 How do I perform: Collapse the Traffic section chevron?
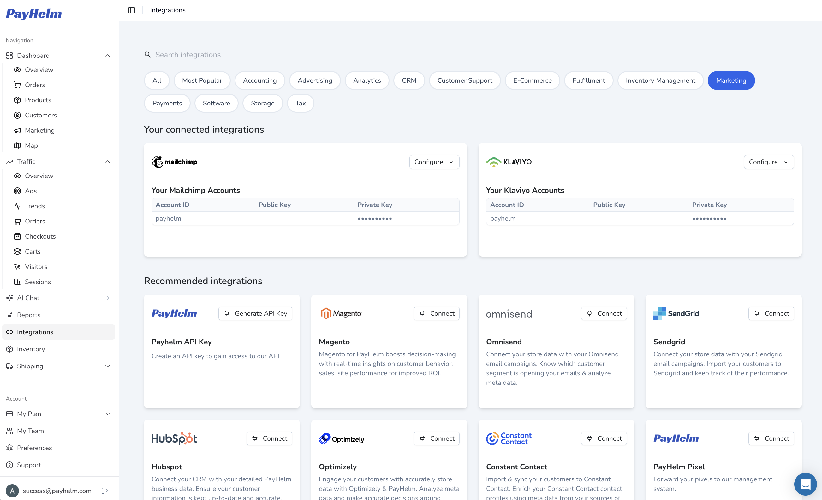(x=107, y=161)
